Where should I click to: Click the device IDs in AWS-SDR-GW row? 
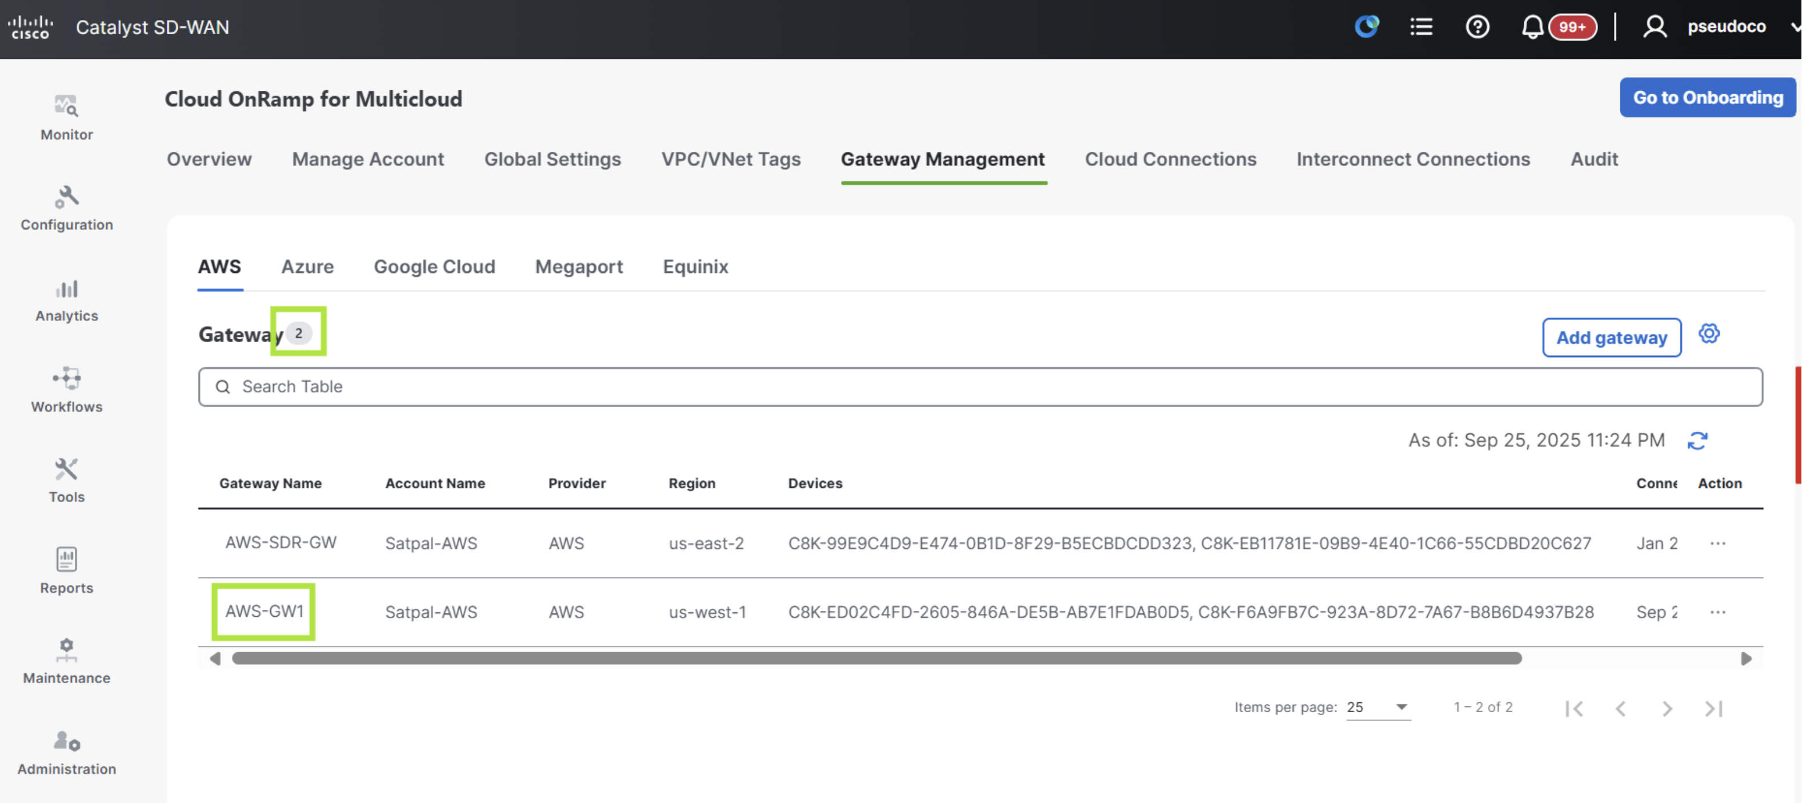pyautogui.click(x=1189, y=544)
